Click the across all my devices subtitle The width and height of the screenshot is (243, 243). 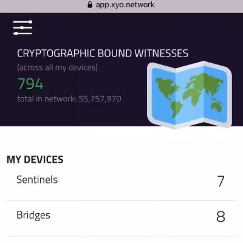pos(57,67)
